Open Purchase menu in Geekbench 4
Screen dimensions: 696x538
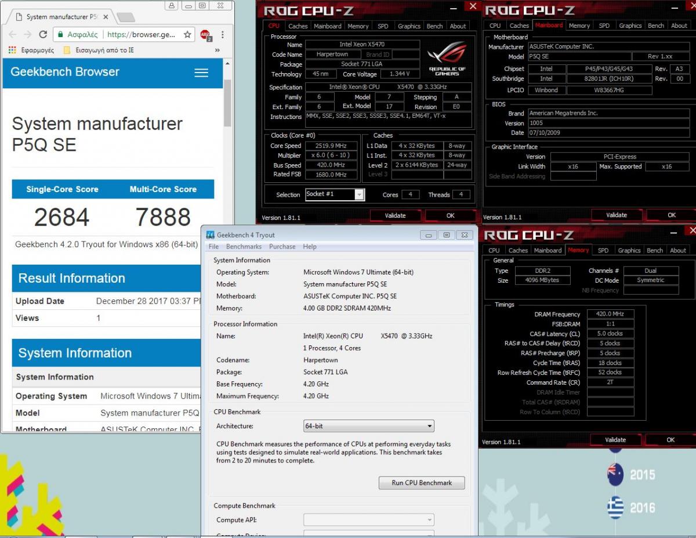[282, 247]
